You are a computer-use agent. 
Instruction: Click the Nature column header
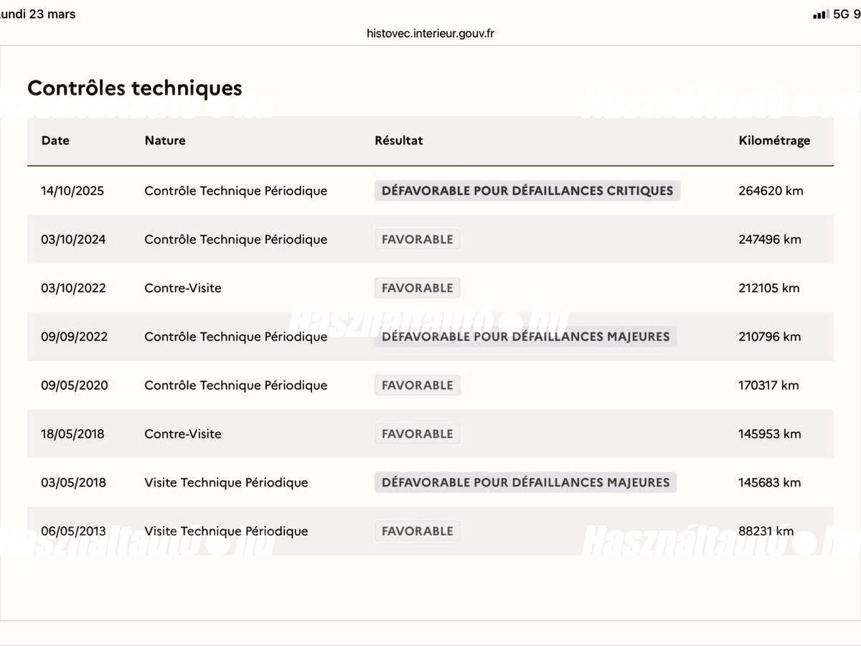(x=165, y=141)
